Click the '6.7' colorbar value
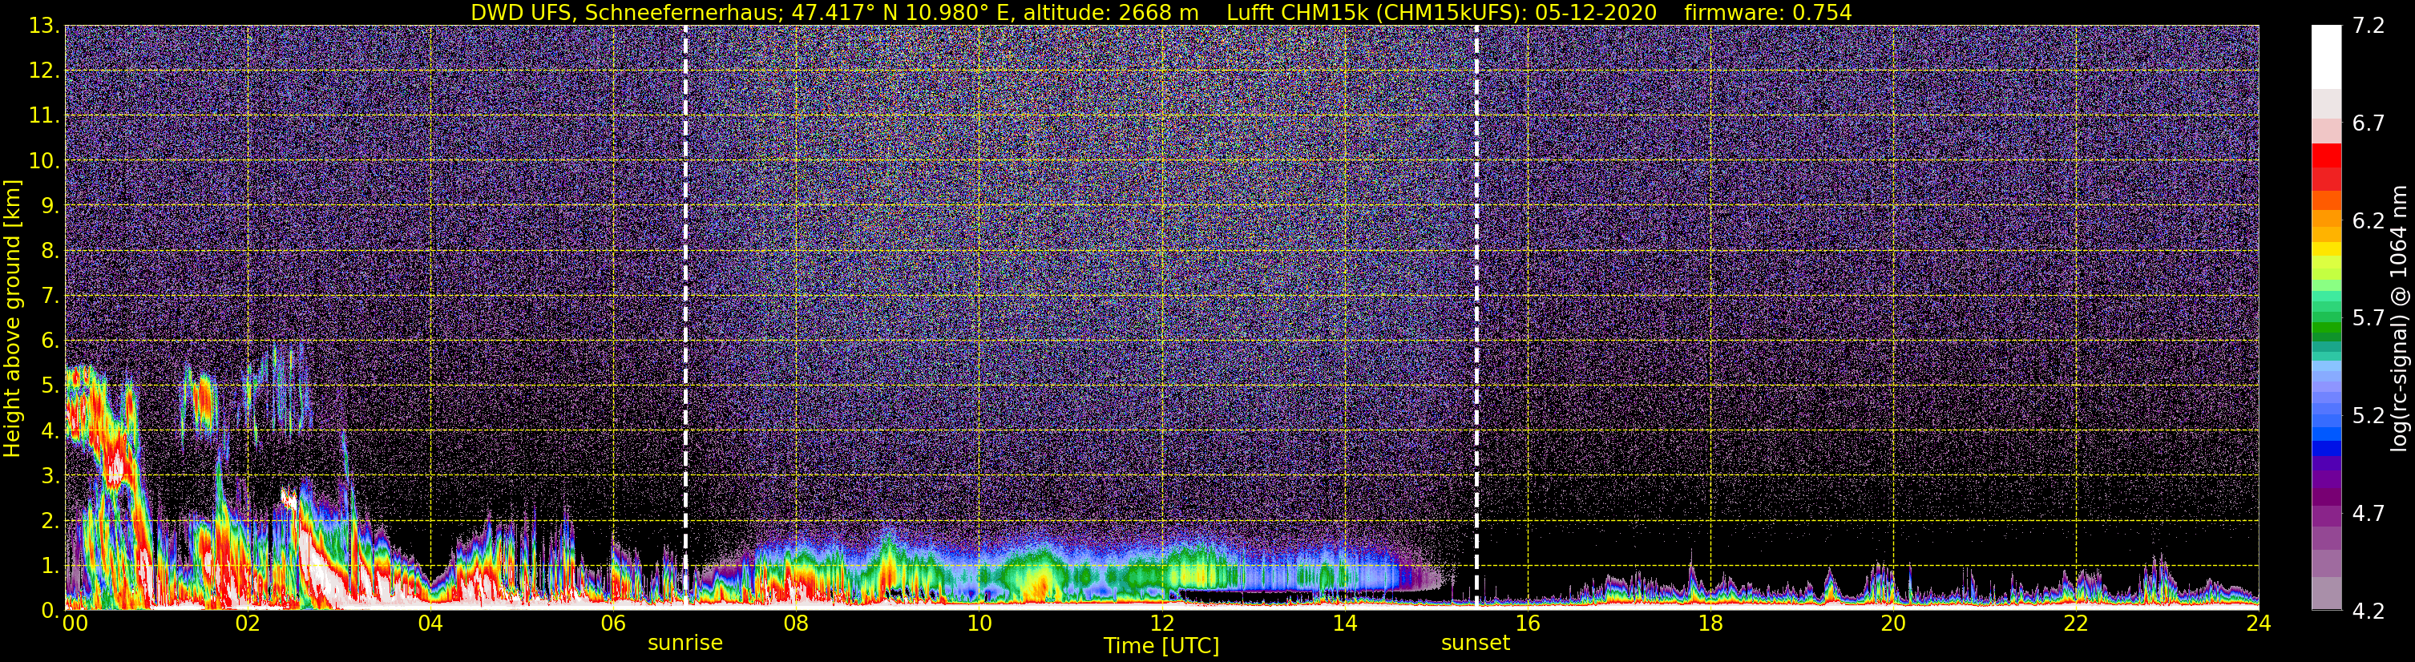Viewport: 2415px width, 662px height. (2369, 123)
